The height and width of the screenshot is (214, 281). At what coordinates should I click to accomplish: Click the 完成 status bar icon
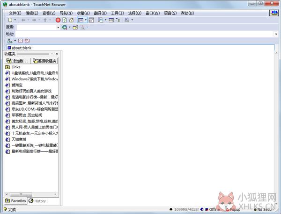tap(5, 209)
